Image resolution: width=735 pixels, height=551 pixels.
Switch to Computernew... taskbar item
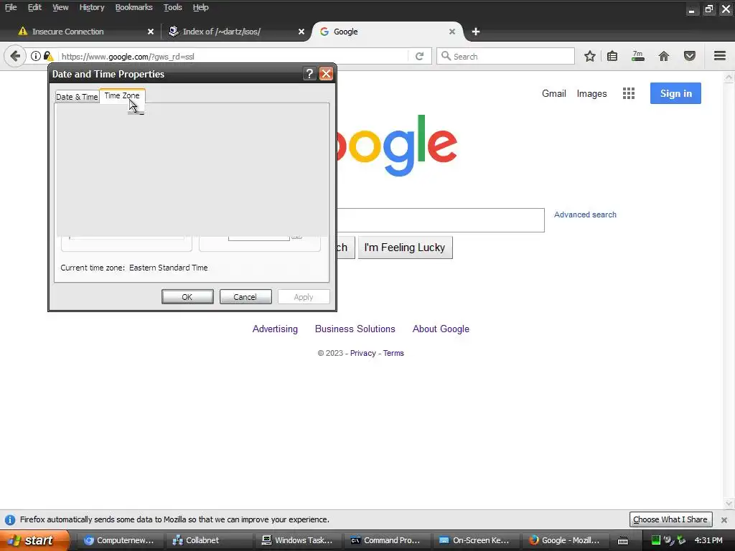coord(119,540)
